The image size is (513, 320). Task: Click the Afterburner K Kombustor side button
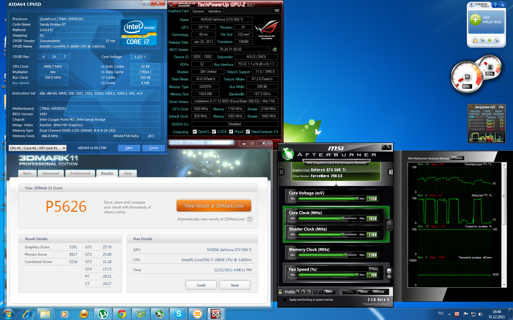[x=282, y=172]
